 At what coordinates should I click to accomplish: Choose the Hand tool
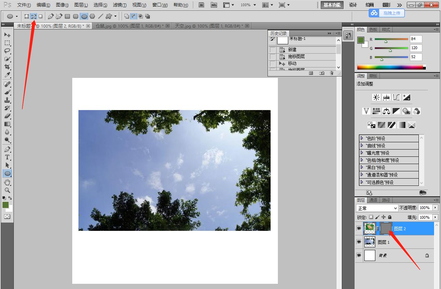[x=7, y=182]
